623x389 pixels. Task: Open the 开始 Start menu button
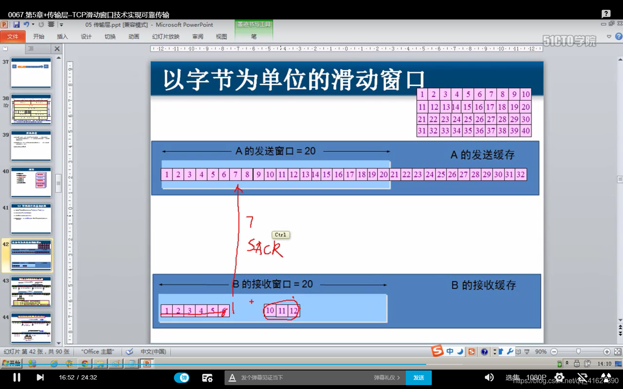[11, 363]
